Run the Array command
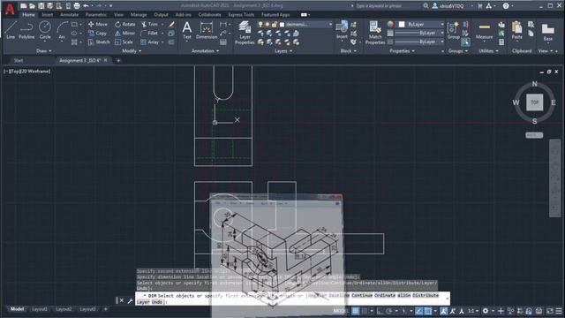565x318 pixels. point(149,42)
